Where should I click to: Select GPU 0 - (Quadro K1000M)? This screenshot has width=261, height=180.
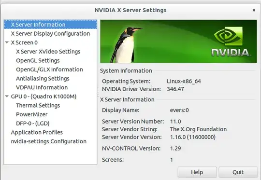pos(43,97)
